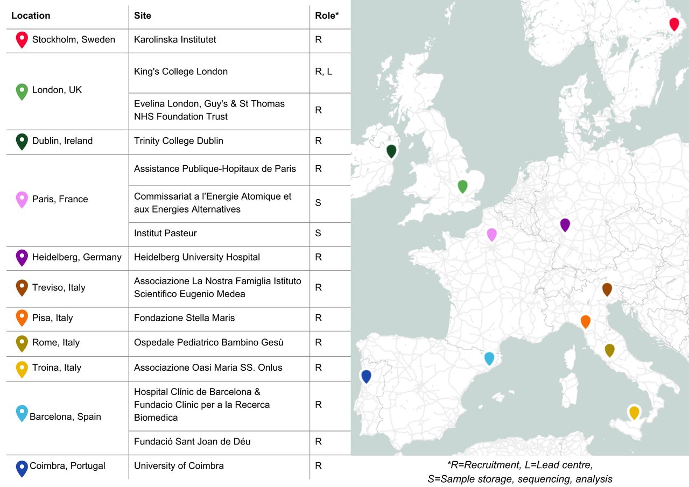Click the Pisa, Italy location text
This screenshot has height=487, width=689.
(52, 317)
